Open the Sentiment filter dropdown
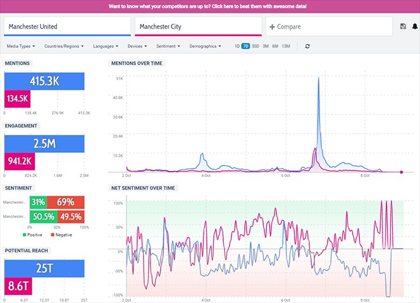This screenshot has height=303, width=420. tap(168, 46)
